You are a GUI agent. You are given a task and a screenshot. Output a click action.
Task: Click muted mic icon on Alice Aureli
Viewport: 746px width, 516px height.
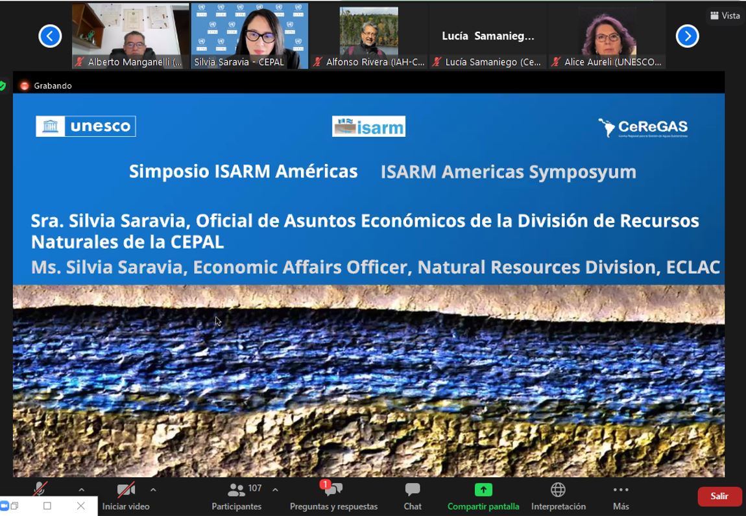tap(556, 62)
